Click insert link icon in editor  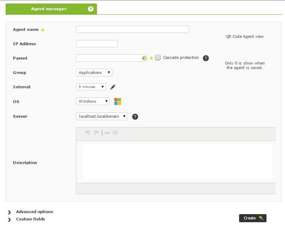coord(107,132)
